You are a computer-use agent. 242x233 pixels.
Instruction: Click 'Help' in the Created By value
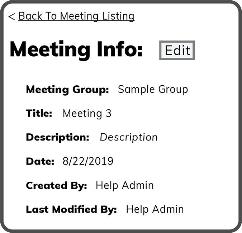(x=107, y=186)
